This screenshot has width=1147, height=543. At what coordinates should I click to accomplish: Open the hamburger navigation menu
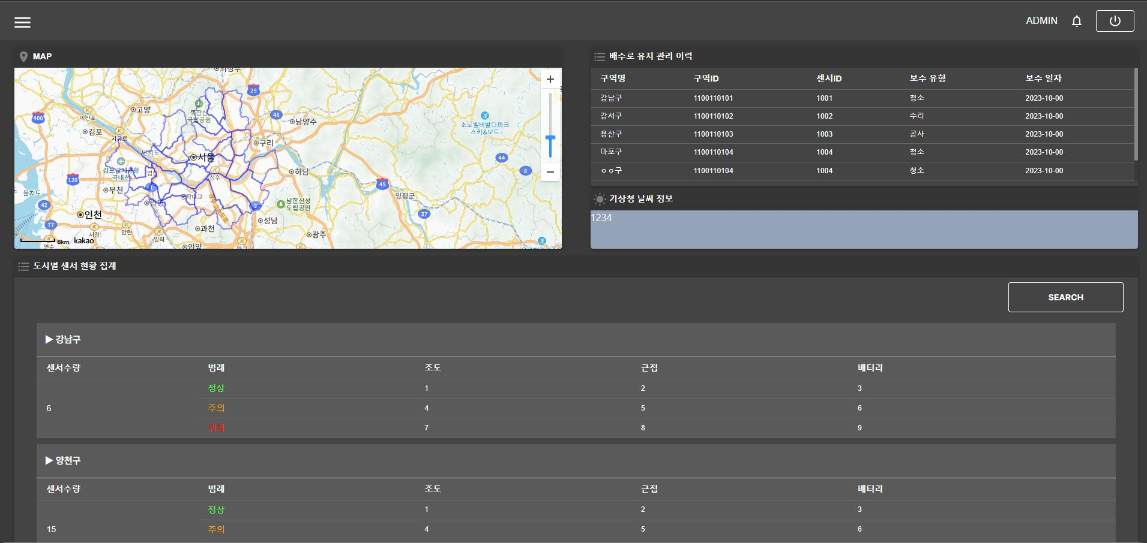pyautogui.click(x=23, y=22)
